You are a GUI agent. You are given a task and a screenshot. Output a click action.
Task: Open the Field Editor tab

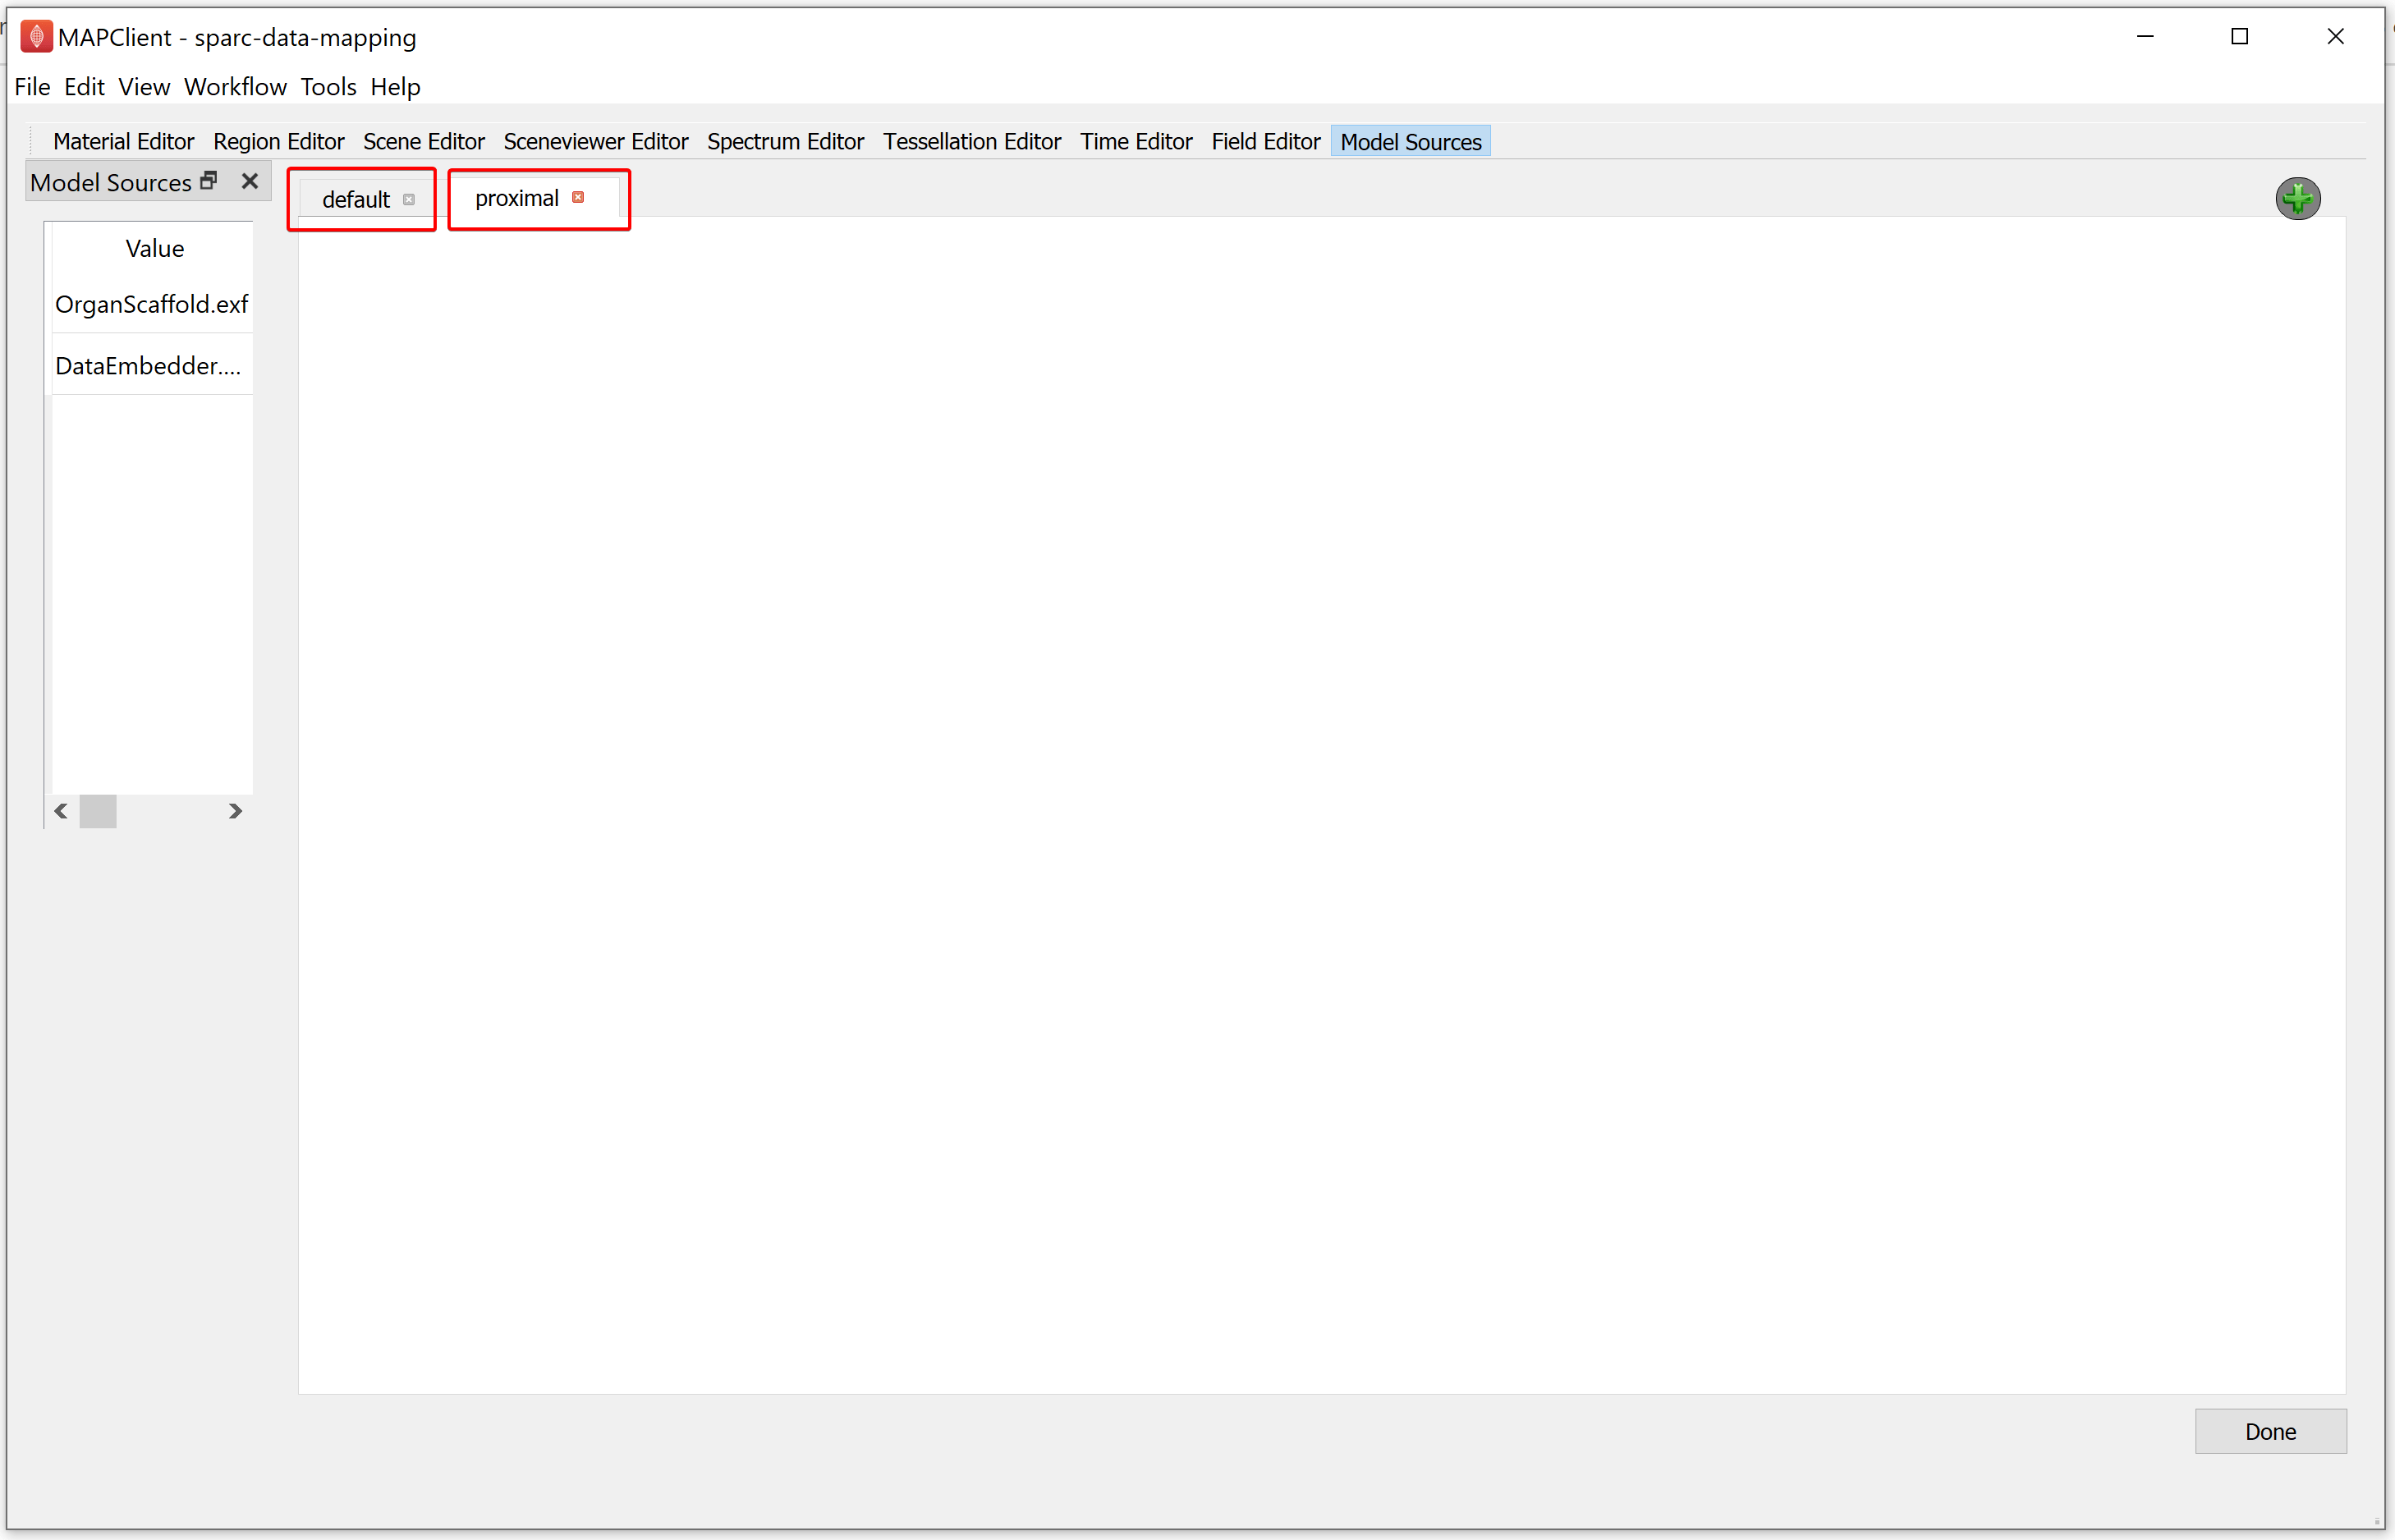[x=1265, y=140]
